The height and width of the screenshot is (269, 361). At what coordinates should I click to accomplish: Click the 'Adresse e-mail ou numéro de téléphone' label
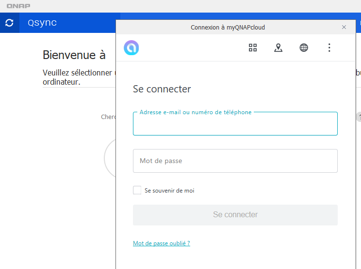point(196,112)
